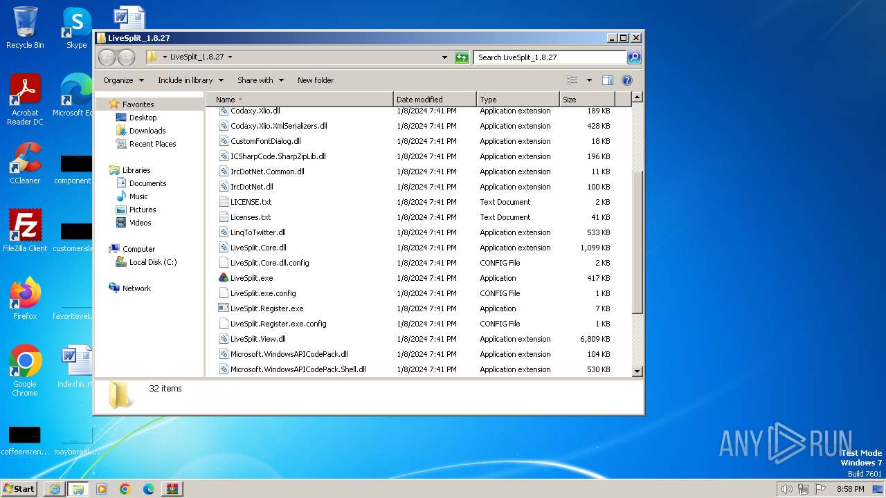Open Desktop in navigation pane
This screenshot has width=886, height=498.
click(143, 118)
